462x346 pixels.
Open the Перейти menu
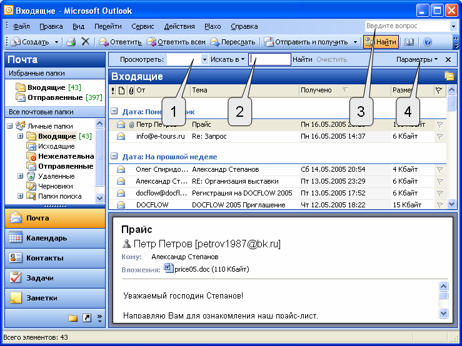click(108, 26)
